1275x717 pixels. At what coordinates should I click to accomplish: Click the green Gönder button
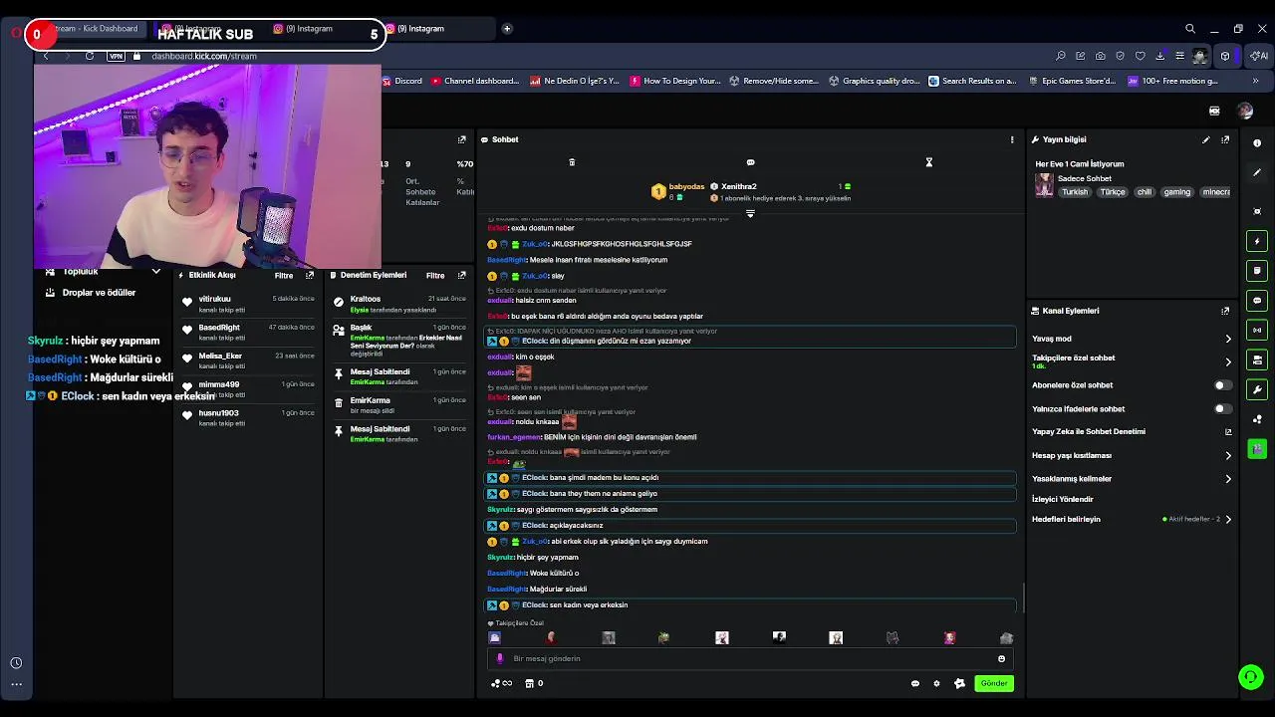[993, 683]
